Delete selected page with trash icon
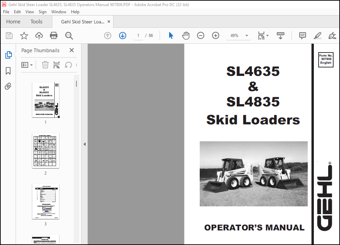 coord(45,65)
